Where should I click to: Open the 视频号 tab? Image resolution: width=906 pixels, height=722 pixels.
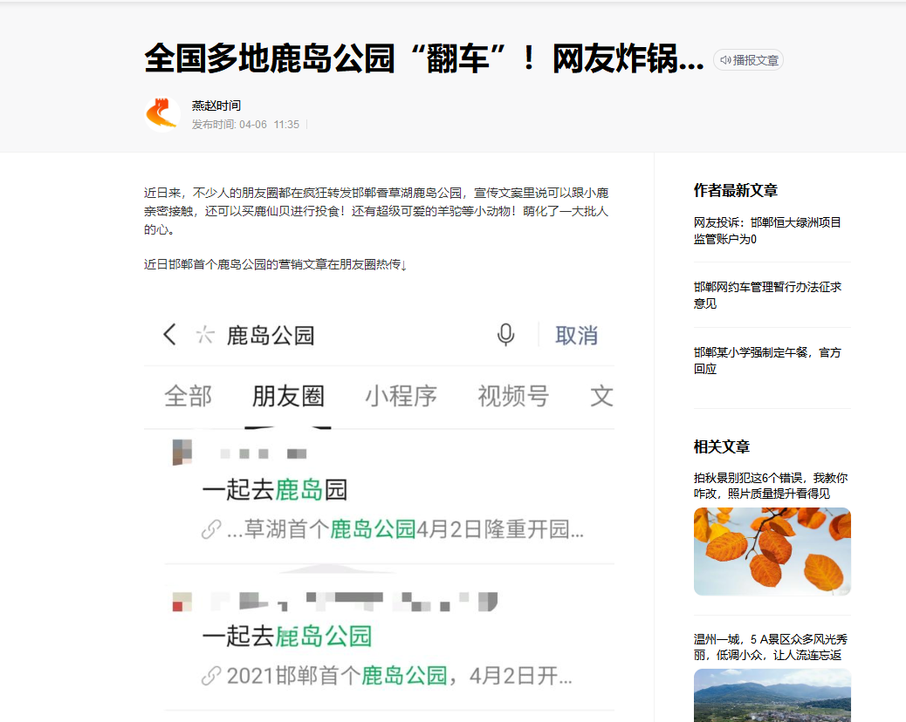pyautogui.click(x=513, y=397)
